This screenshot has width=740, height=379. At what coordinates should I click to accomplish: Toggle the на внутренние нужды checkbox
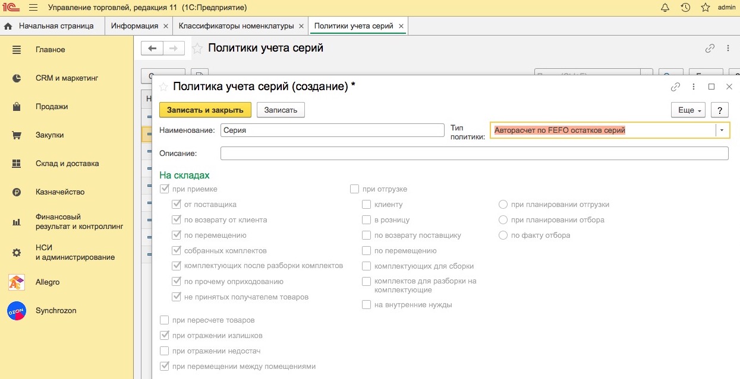click(366, 305)
